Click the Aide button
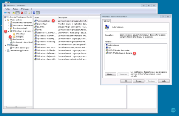The height and width of the screenshot is (116, 179). pyautogui.click(x=164, y=81)
